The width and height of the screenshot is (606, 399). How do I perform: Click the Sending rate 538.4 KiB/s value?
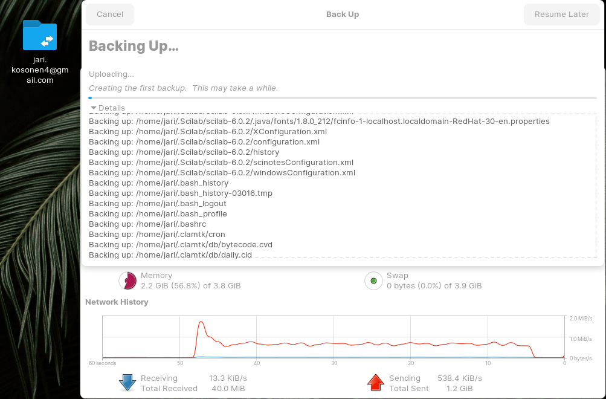tap(459, 378)
